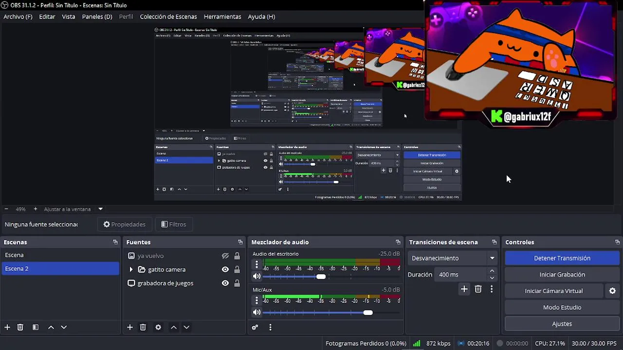Screen dimensions: 623x350
Task: Add a new source in Fuentes
Action: (130, 327)
